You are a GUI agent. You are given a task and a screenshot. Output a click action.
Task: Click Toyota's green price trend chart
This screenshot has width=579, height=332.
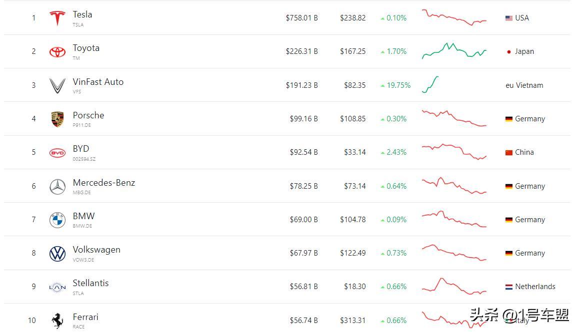[x=454, y=51]
